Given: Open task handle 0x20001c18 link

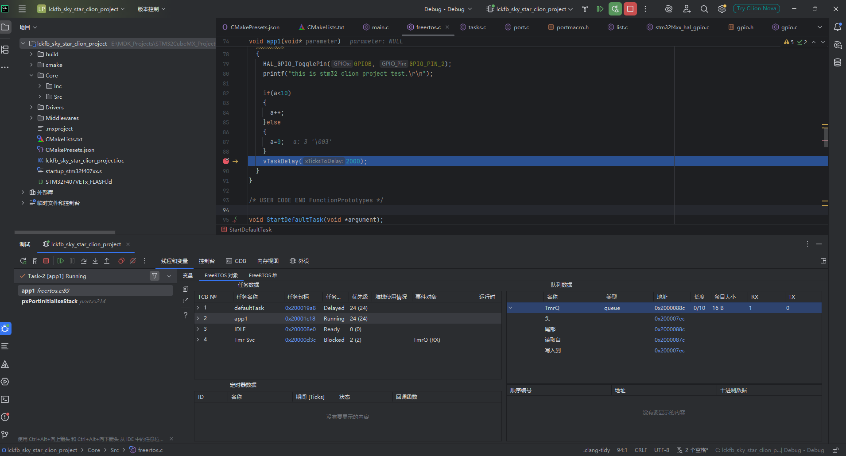Looking at the screenshot, I should 300,318.
